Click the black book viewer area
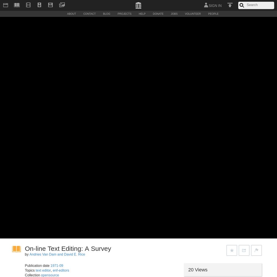This screenshot has width=277, height=277. 138,127
